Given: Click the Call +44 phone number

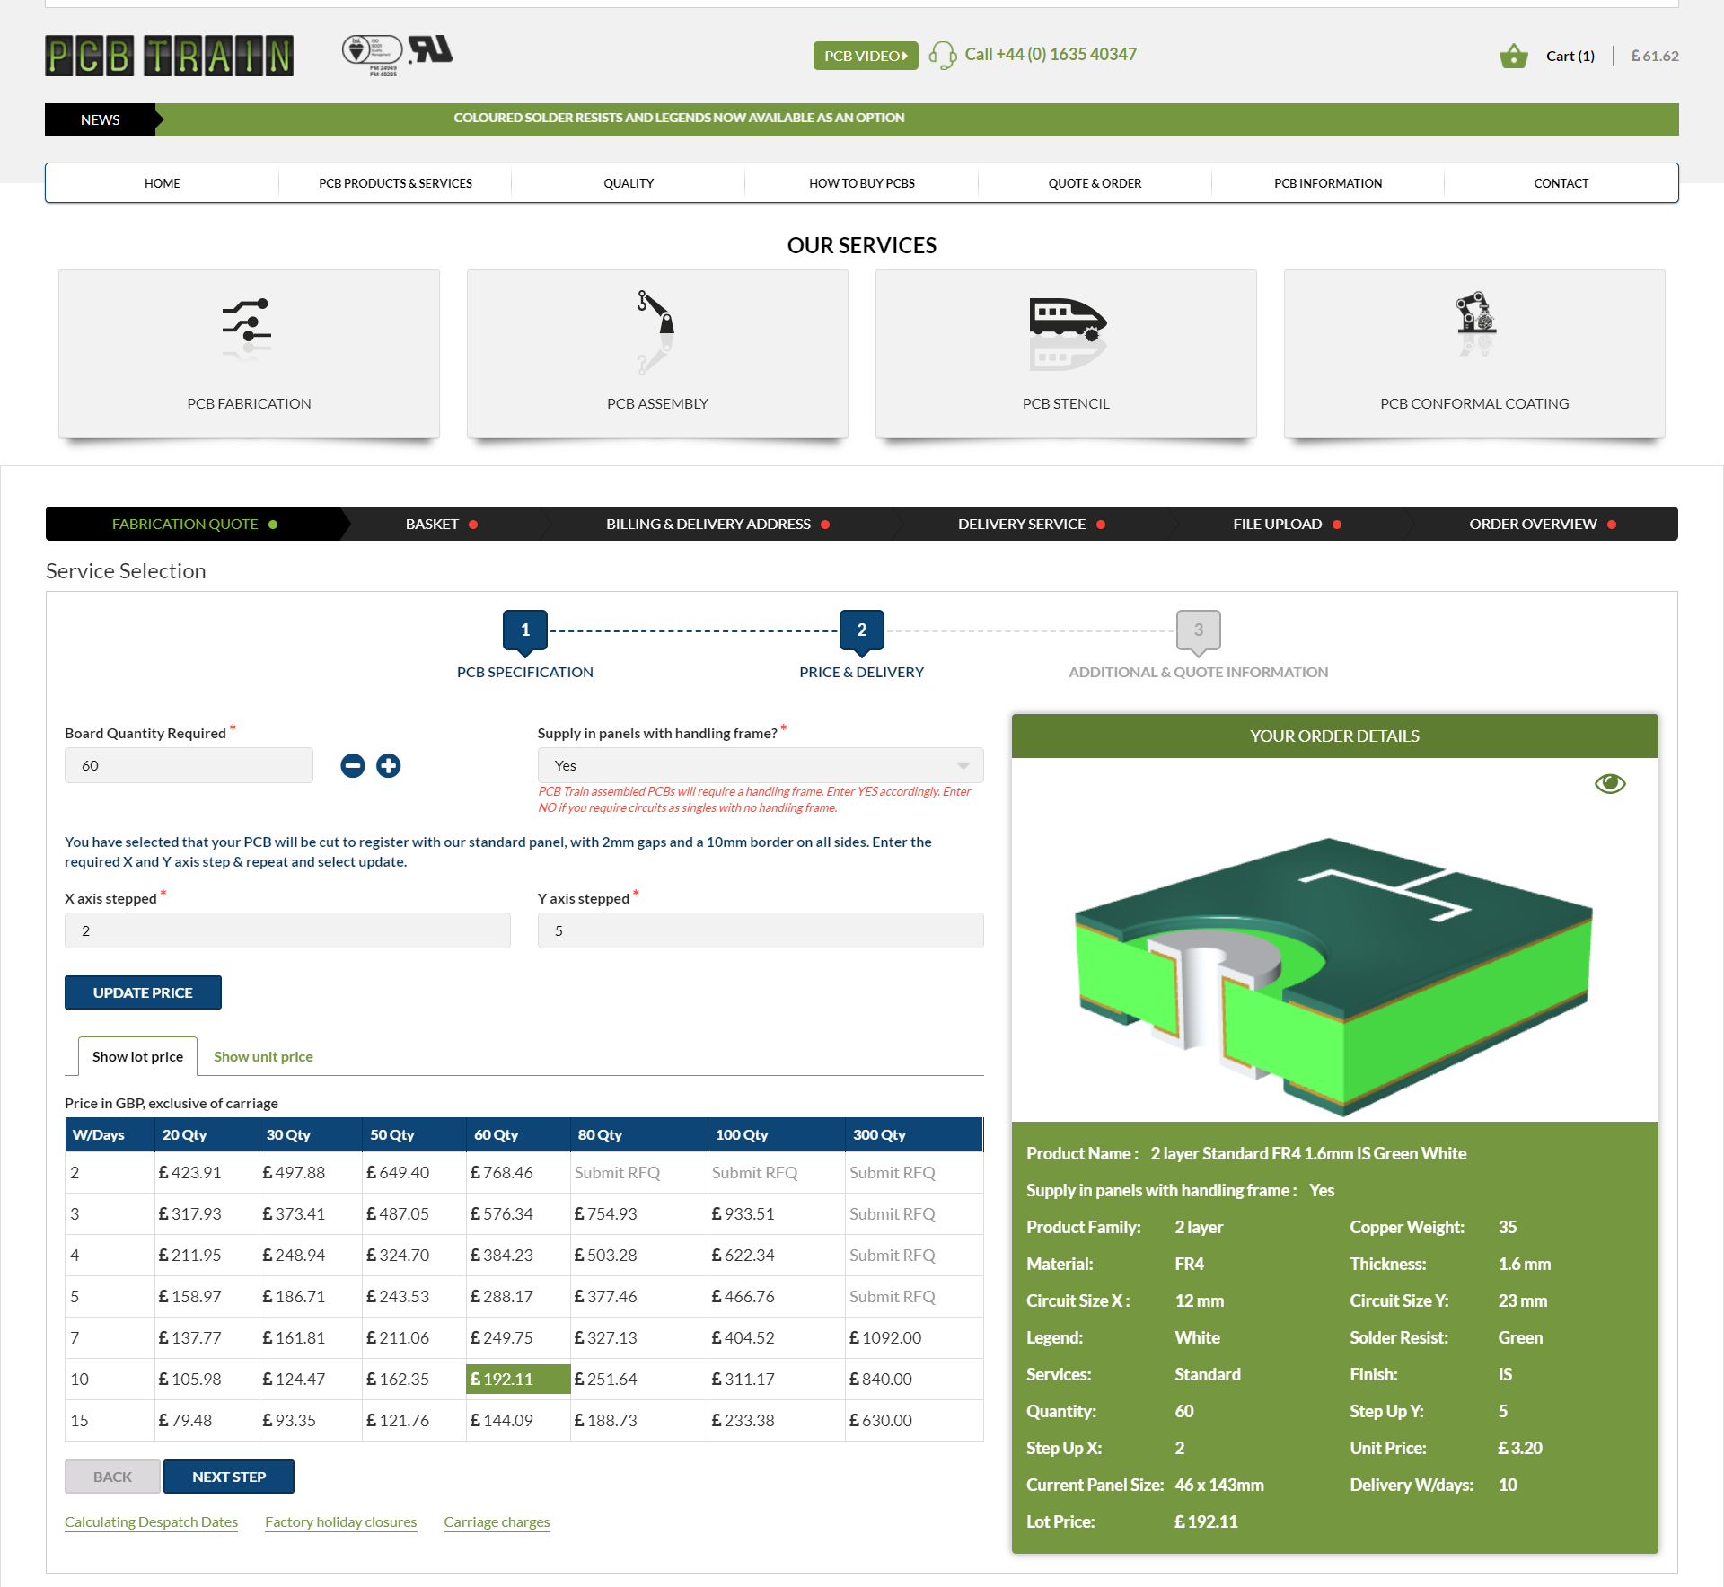Looking at the screenshot, I should coord(1051,54).
